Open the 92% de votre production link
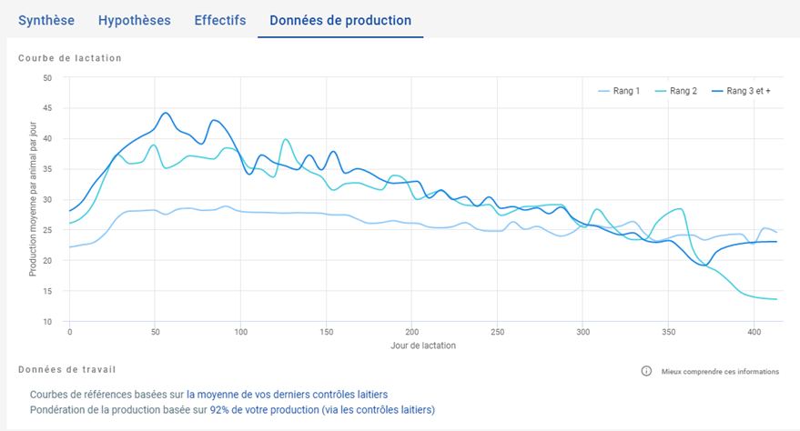Image resolution: width=800 pixels, height=431 pixels. tap(322, 409)
